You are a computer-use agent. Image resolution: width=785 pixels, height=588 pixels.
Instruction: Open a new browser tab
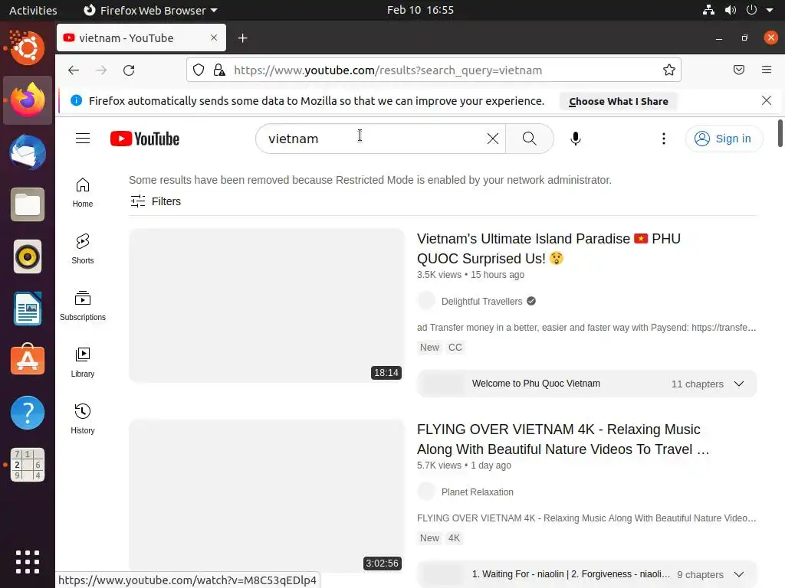pyautogui.click(x=243, y=38)
